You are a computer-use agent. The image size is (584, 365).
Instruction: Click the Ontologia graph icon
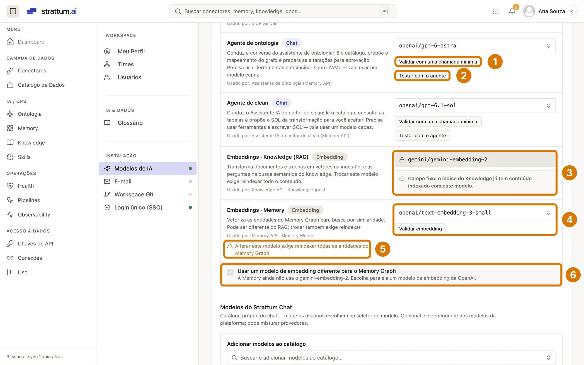pos(10,114)
